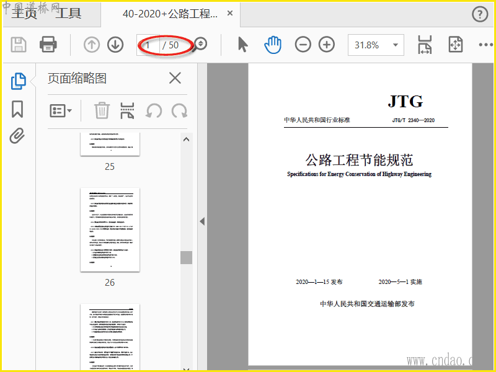Click the large JTG heading
This screenshot has height=372, width=496.
click(x=405, y=102)
